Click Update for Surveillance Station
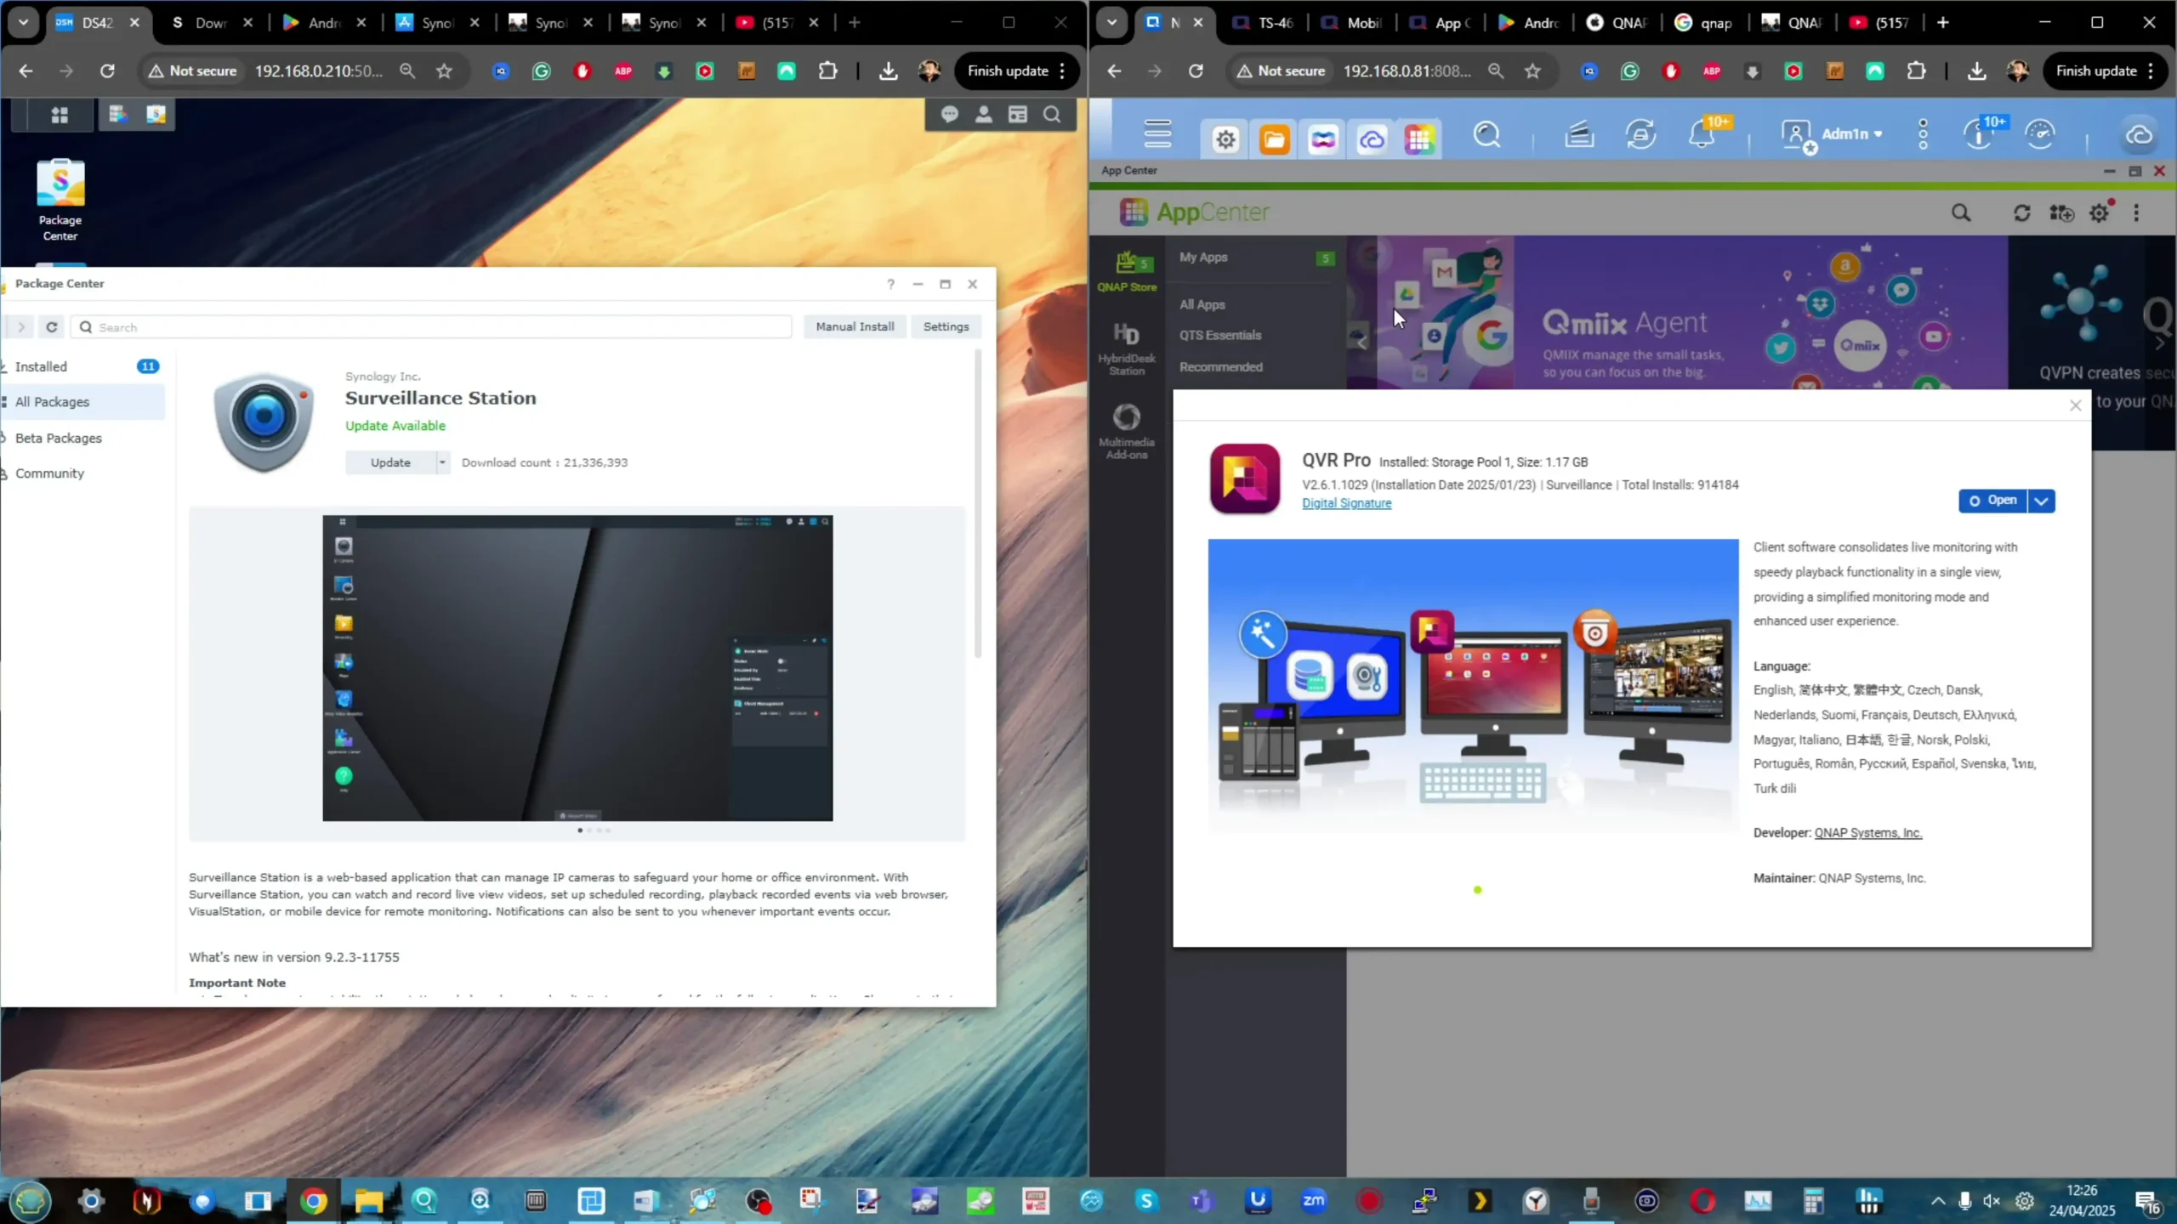Screen dimensions: 2177x1224 click(390, 462)
